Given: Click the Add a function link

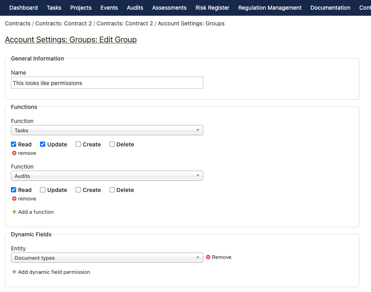Looking at the screenshot, I should point(36,212).
